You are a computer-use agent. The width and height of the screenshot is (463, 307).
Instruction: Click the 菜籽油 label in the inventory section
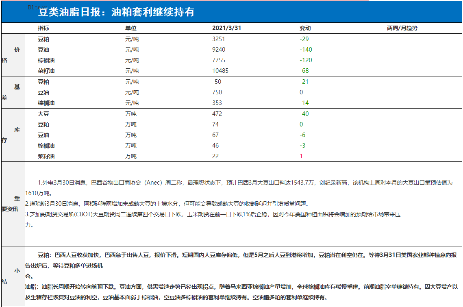[x=46, y=156]
